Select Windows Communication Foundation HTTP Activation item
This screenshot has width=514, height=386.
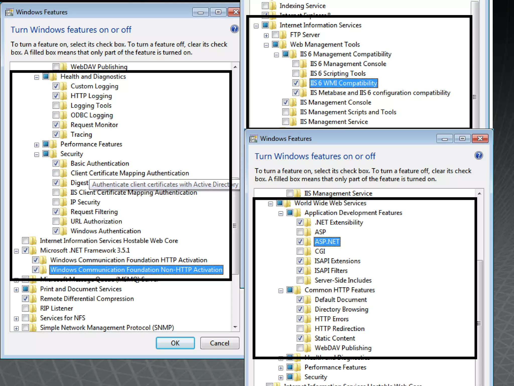click(x=128, y=260)
